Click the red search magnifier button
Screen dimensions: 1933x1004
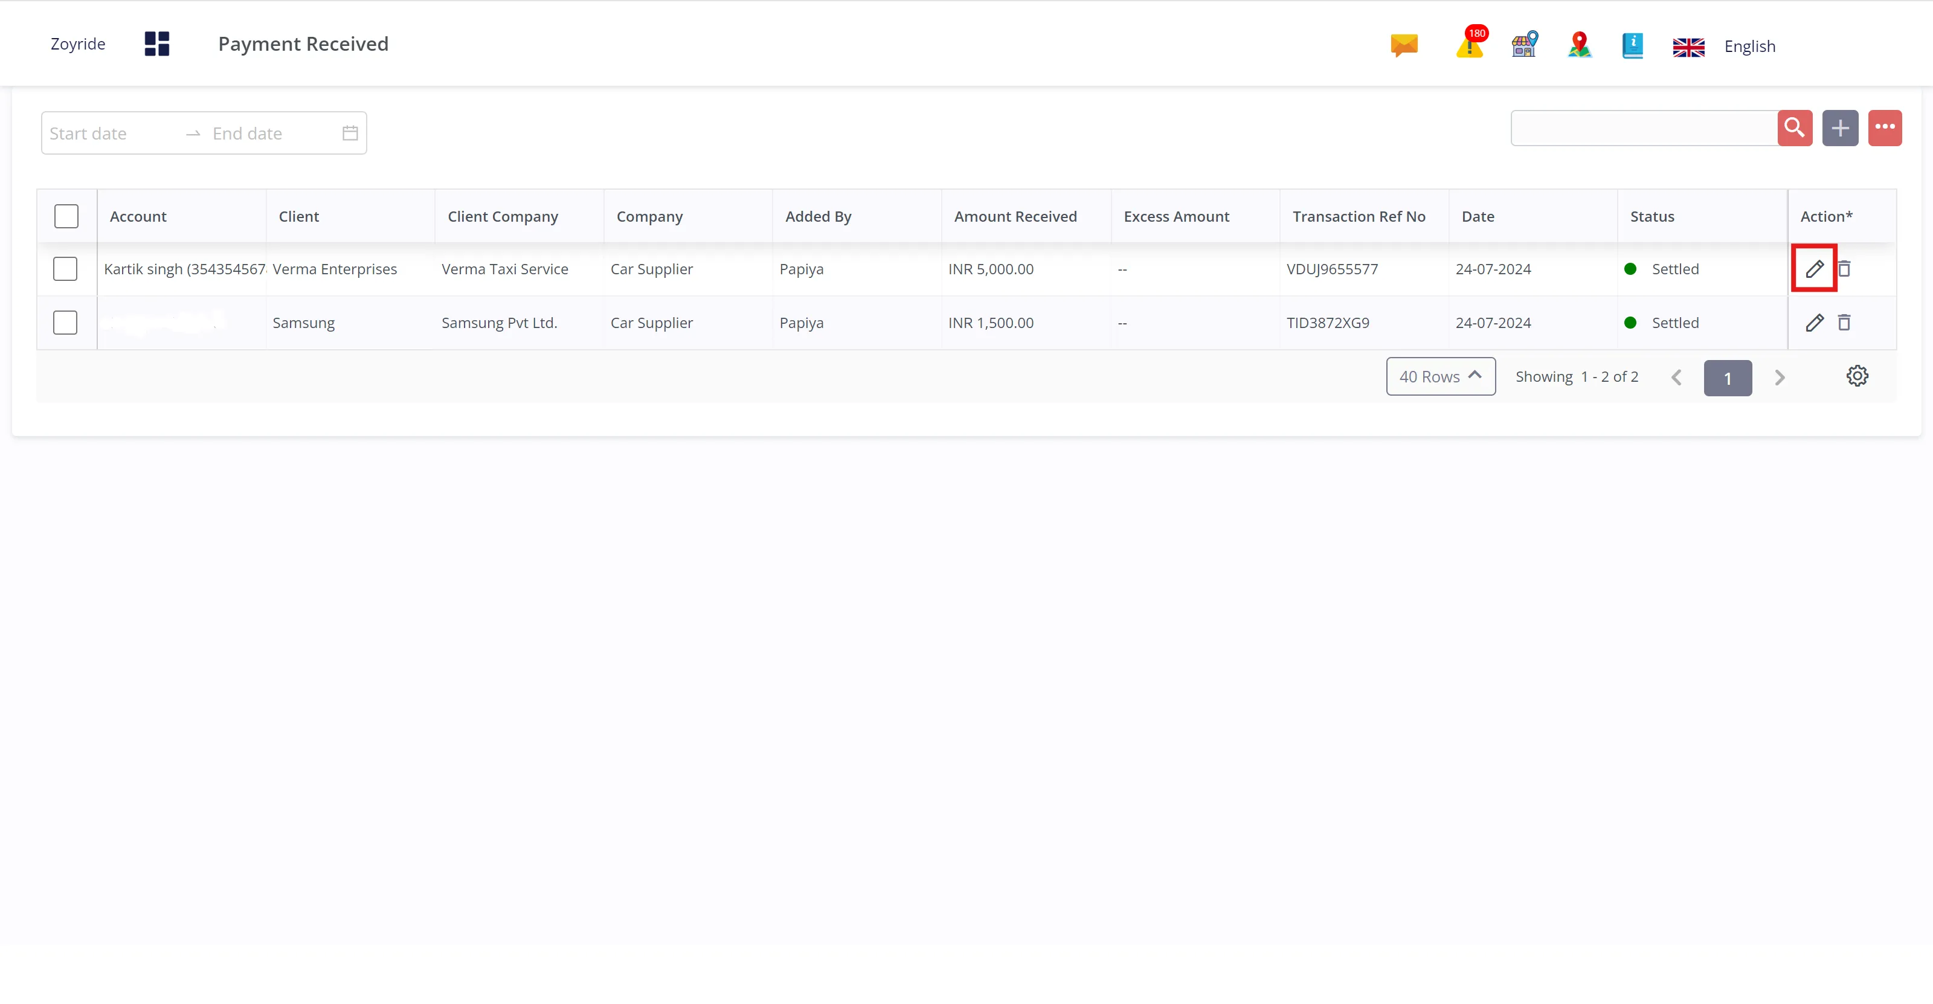pos(1794,127)
